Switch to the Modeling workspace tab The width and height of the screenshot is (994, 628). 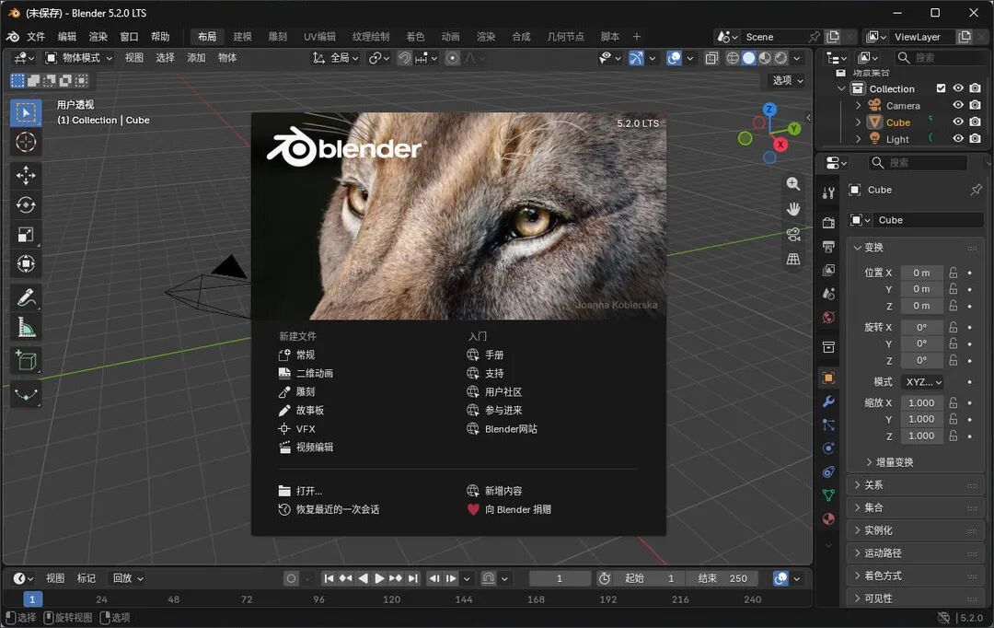pyautogui.click(x=242, y=37)
